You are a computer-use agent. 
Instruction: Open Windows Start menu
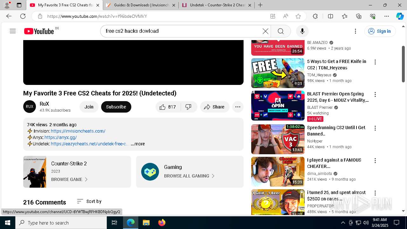click(x=8, y=223)
